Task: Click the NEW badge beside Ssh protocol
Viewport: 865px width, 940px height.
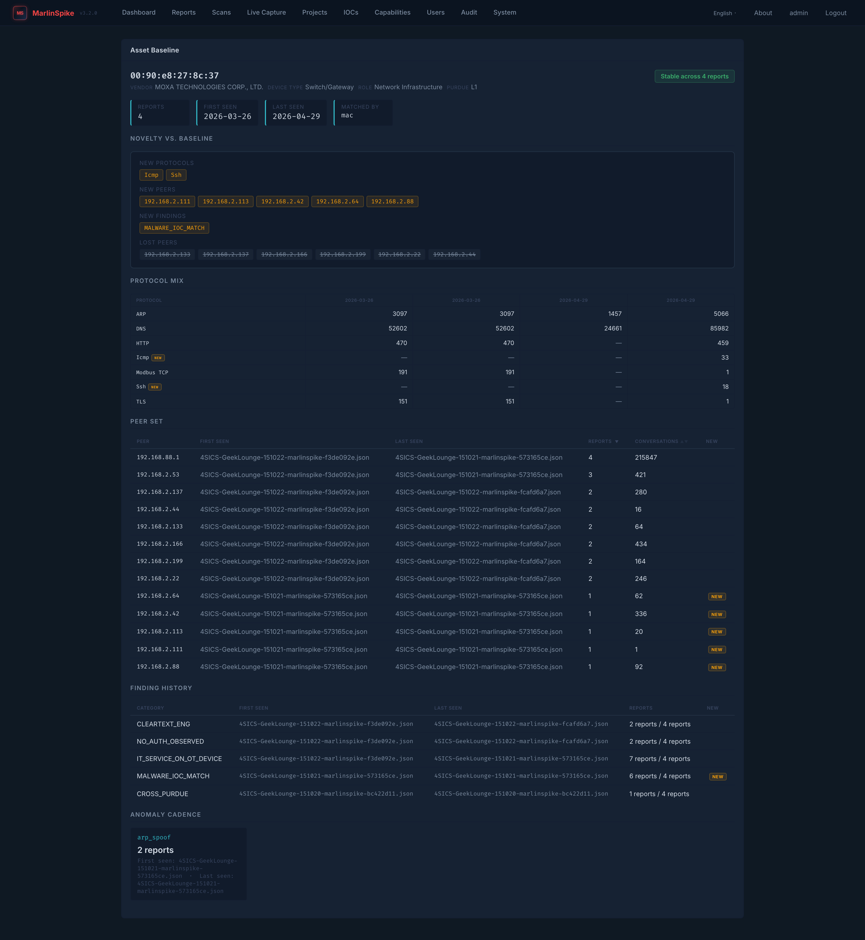Action: [155, 387]
